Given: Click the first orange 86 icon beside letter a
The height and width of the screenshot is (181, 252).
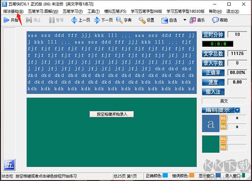Looking at the screenshot, I should [223, 118].
